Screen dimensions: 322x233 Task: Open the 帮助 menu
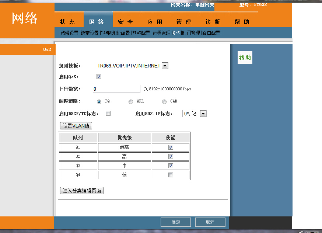pyautogui.click(x=242, y=22)
